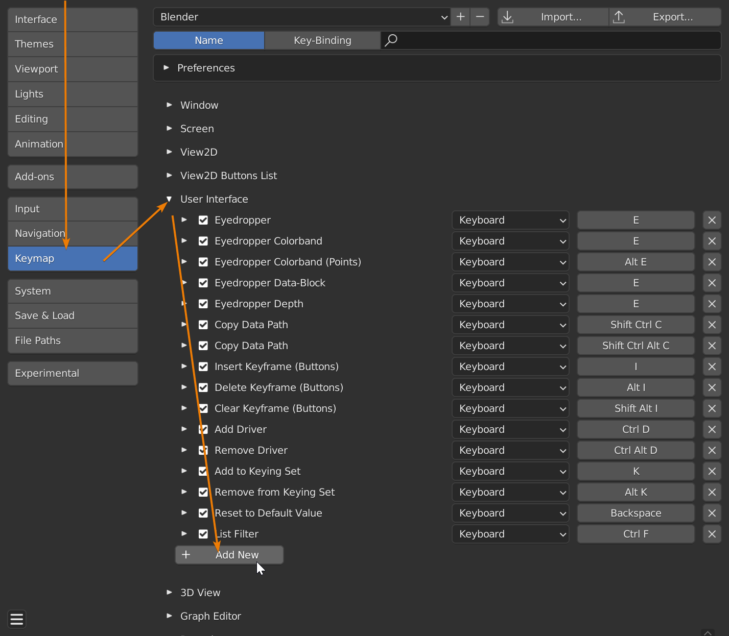Toggle the Reset to Default Value checkbox
This screenshot has width=729, height=636.
click(203, 513)
